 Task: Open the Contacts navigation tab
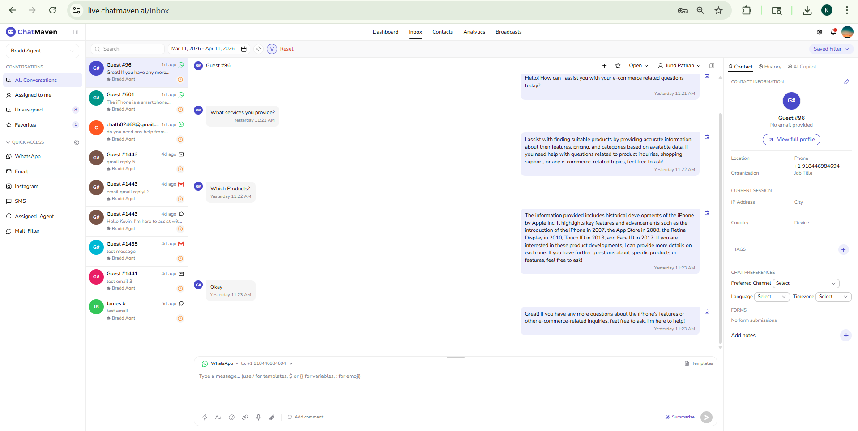[x=442, y=32]
